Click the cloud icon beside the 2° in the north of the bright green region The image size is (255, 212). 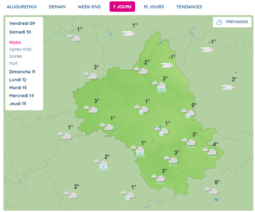click(x=141, y=71)
